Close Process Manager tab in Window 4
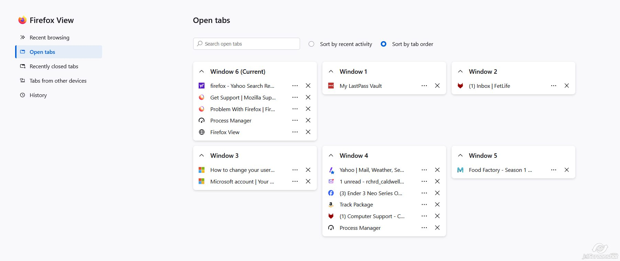This screenshot has width=620, height=261. pyautogui.click(x=437, y=228)
